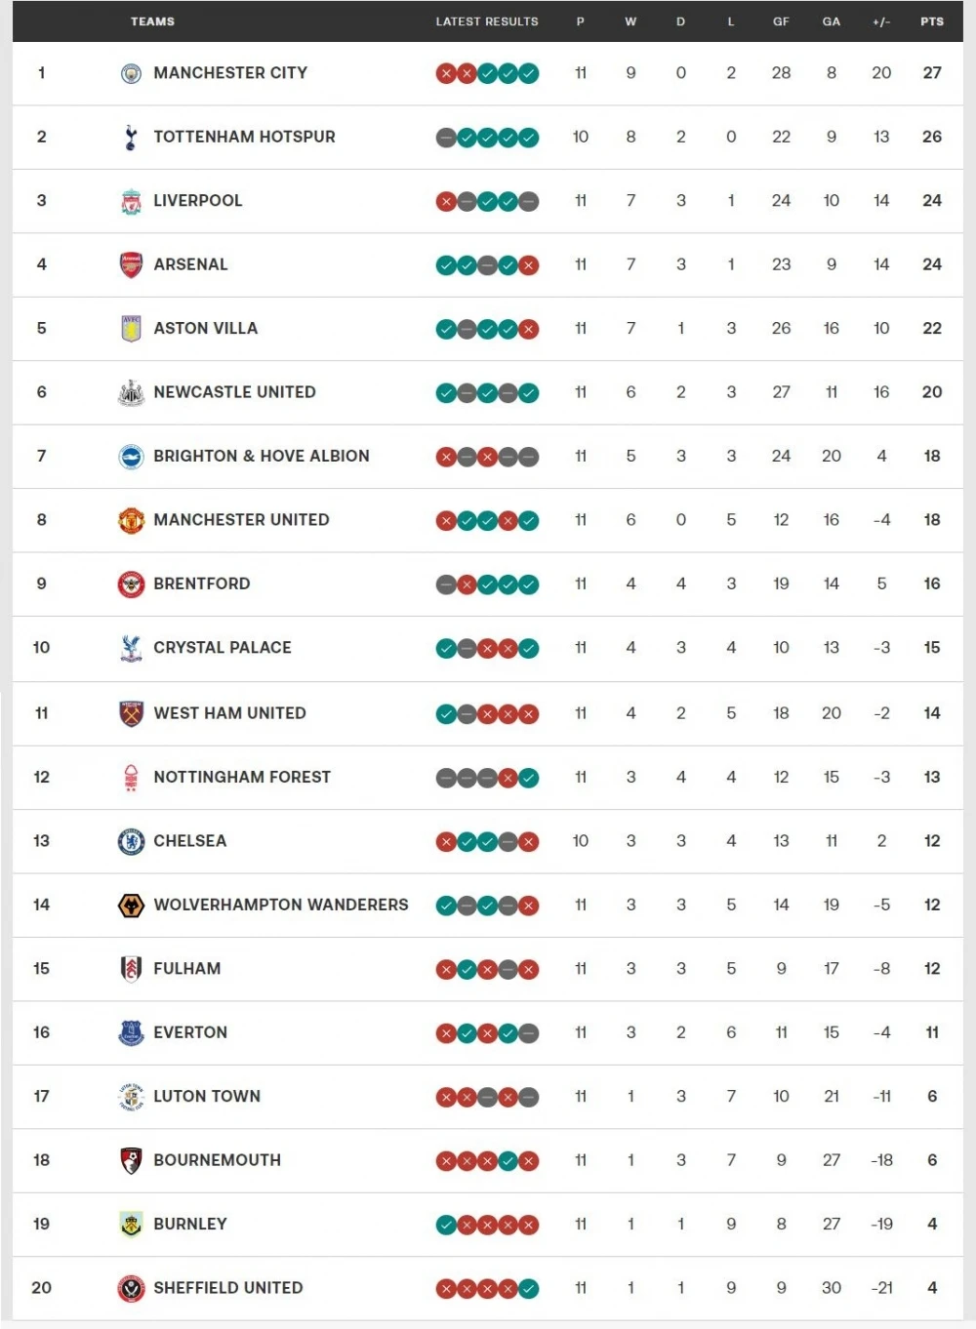The image size is (976, 1329).
Task: Click the Everton club badge
Action: tap(131, 1032)
